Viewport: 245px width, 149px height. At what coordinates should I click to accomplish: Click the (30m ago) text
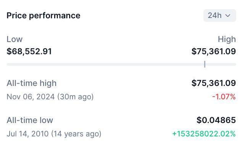click(x=76, y=97)
